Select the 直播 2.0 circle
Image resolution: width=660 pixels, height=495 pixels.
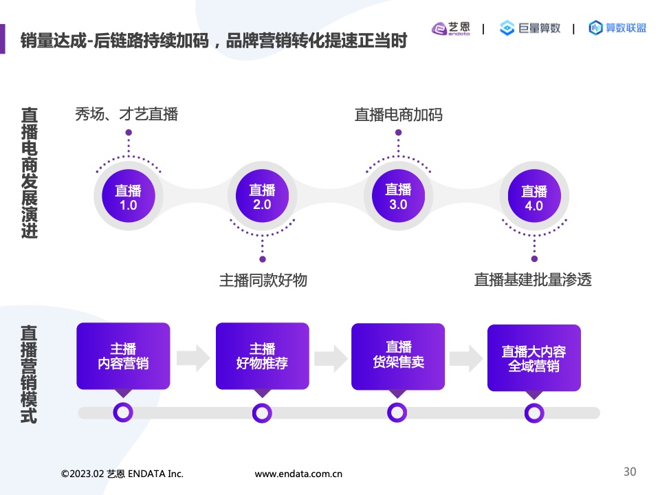click(x=262, y=196)
